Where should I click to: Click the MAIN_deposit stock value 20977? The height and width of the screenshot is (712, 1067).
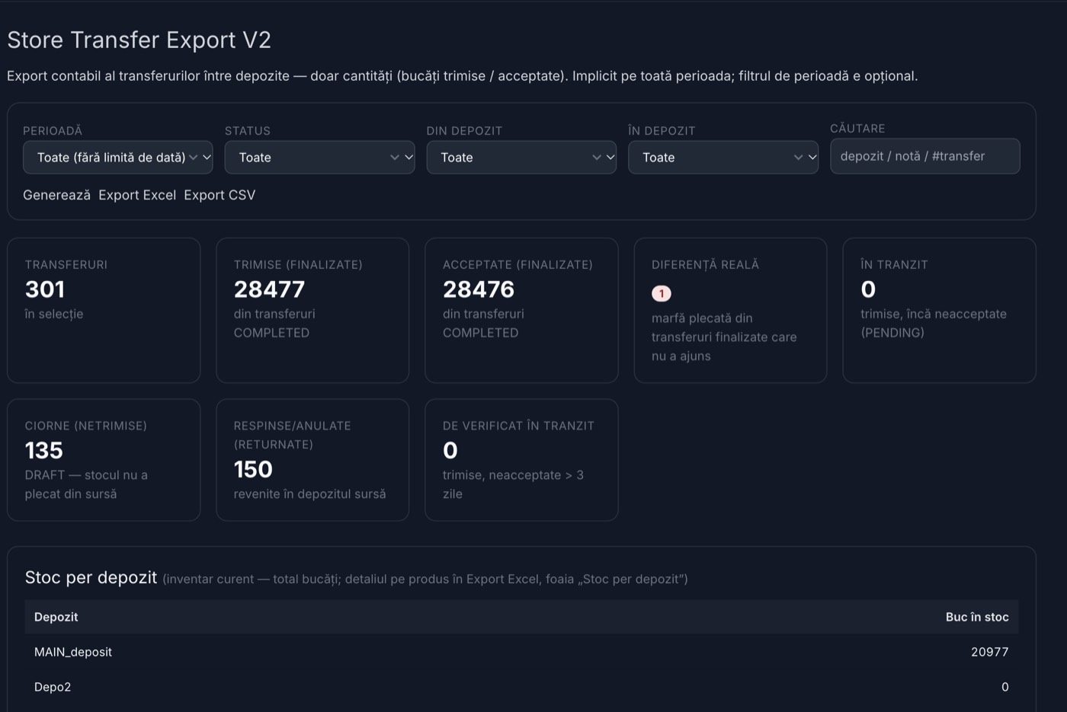[990, 652]
